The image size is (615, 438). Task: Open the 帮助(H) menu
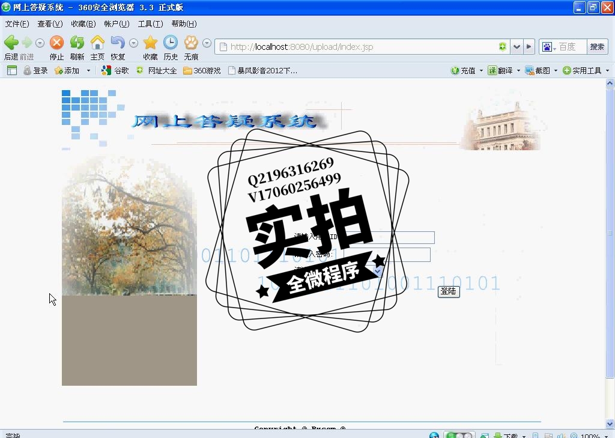coord(184,24)
